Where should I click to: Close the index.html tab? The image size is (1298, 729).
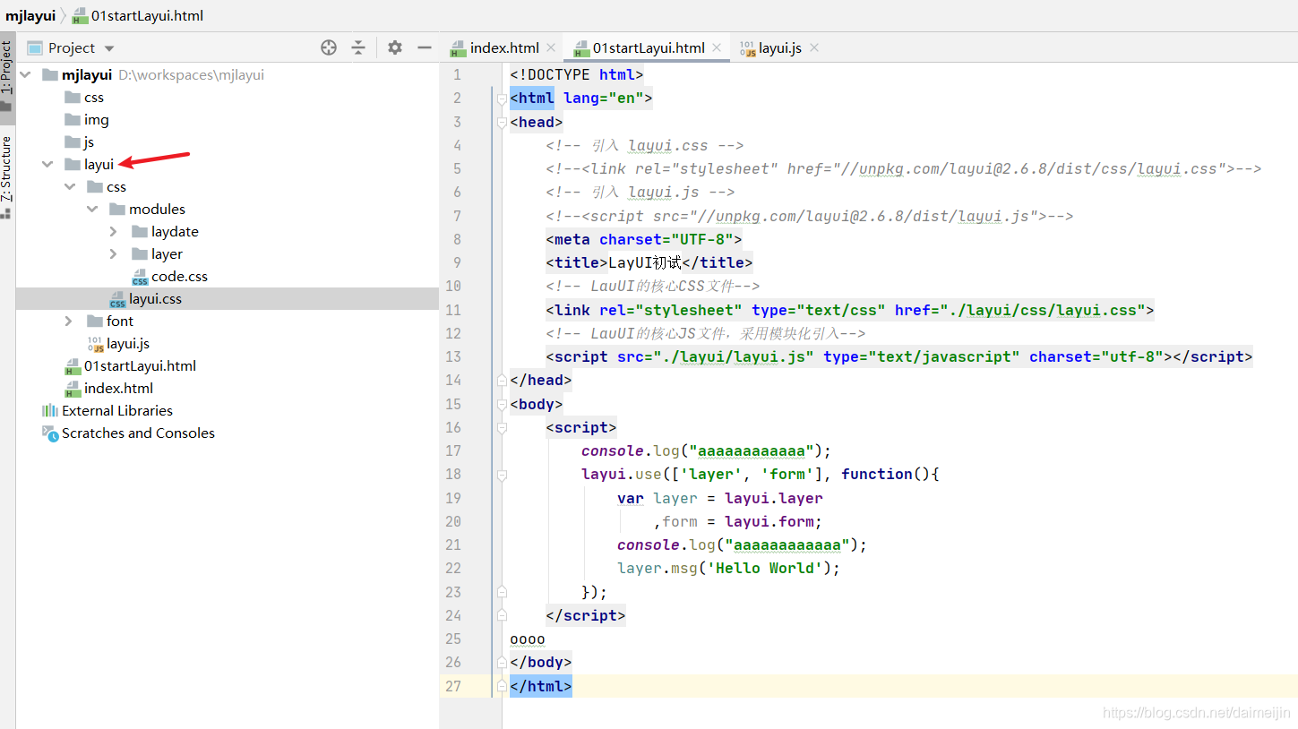click(551, 48)
